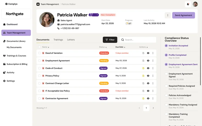Click the 3/7 progress indicator
Image resolution: width=202 pixels, height=126 pixels.
click(x=129, y=23)
